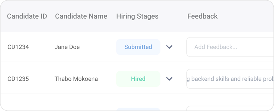Select the Hiring Stages column header

(137, 16)
